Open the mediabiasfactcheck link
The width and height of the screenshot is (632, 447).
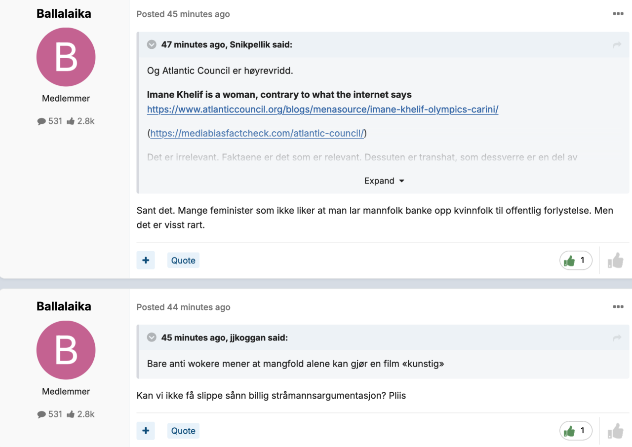257,133
